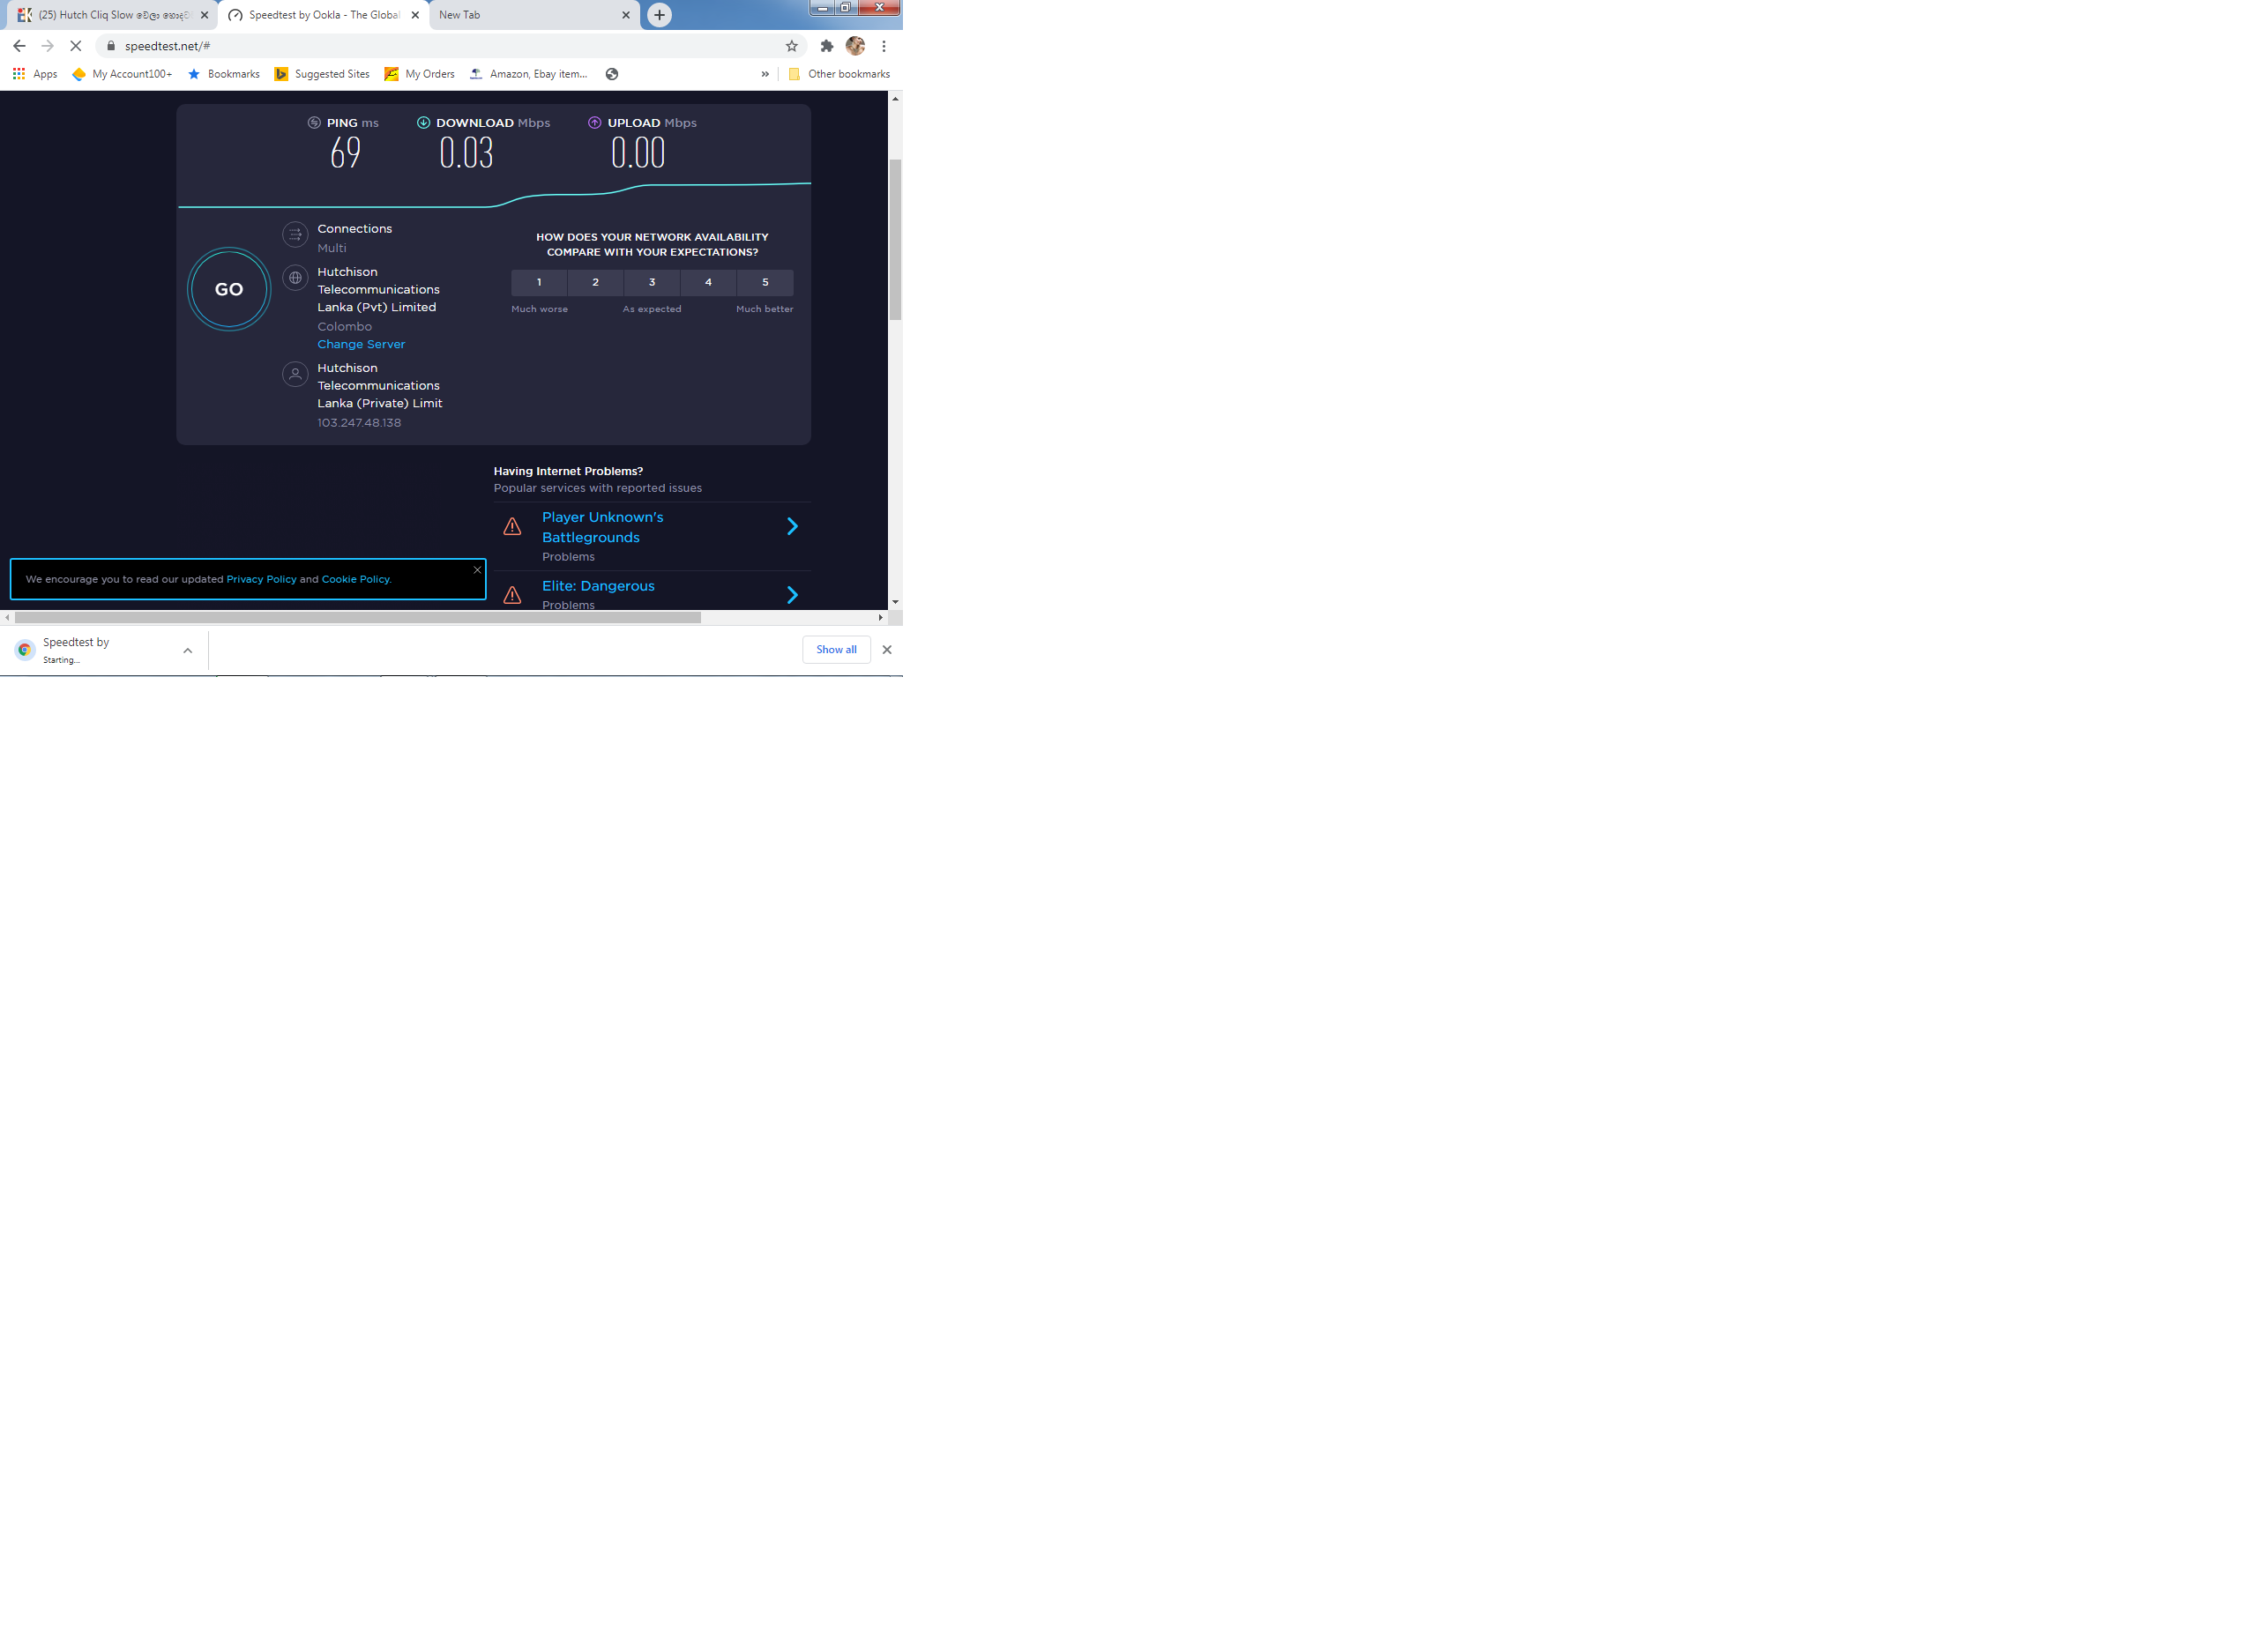Screen dimensions: 2268x1629
Task: Open Player Unknown's Battlegrounds problems link
Action: 603,526
